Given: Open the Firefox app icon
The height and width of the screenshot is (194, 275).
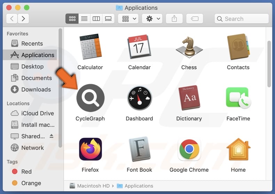Looking at the screenshot, I should 90,149.
